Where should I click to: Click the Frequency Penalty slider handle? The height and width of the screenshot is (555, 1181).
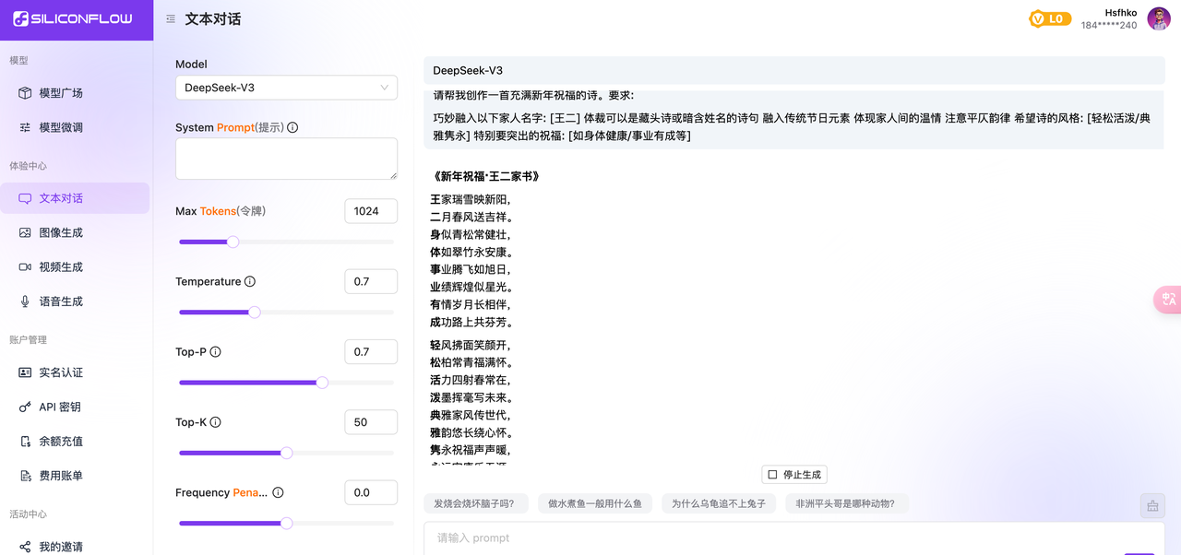[286, 523]
